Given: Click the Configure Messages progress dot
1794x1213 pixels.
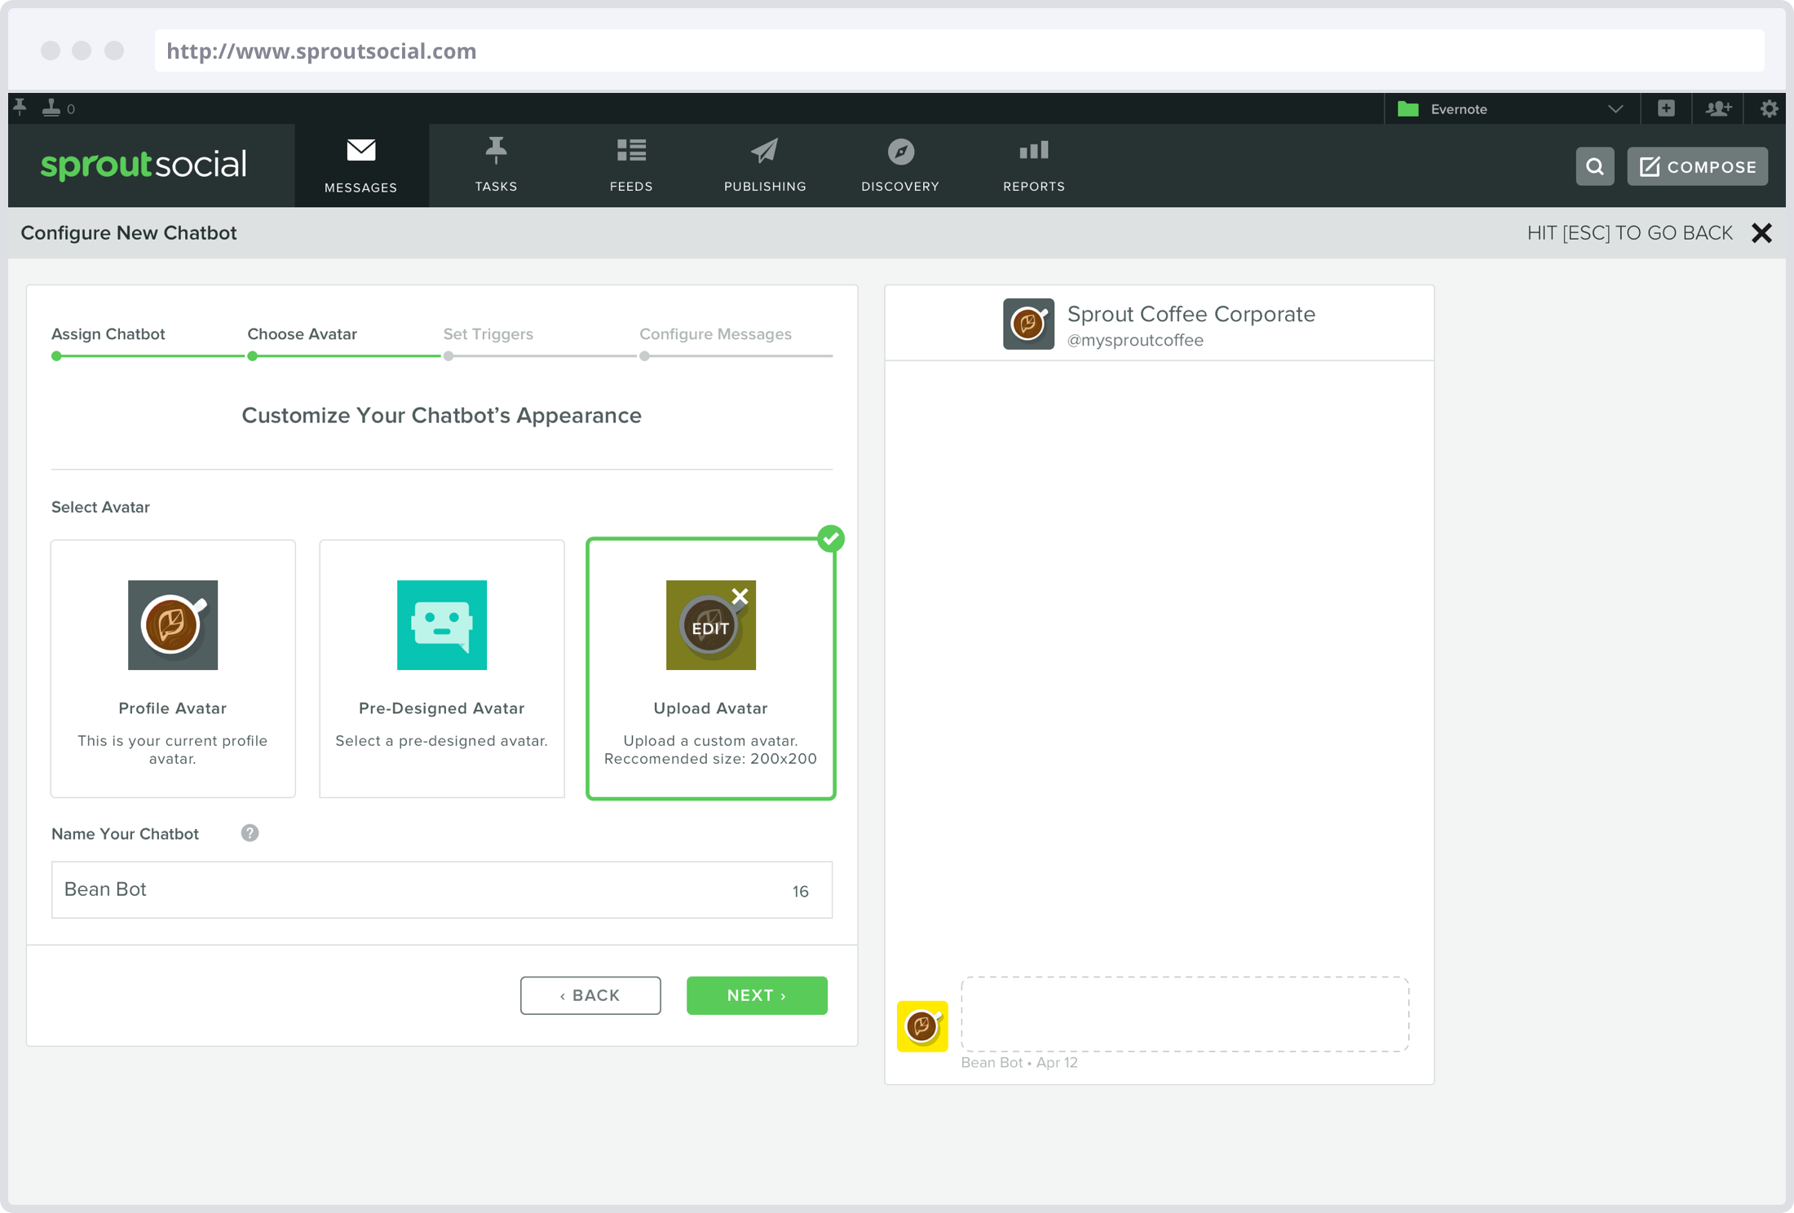Looking at the screenshot, I should [x=644, y=356].
